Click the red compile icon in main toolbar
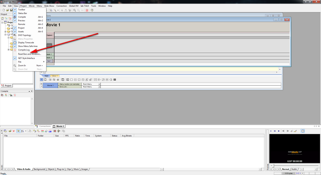 (87, 10)
